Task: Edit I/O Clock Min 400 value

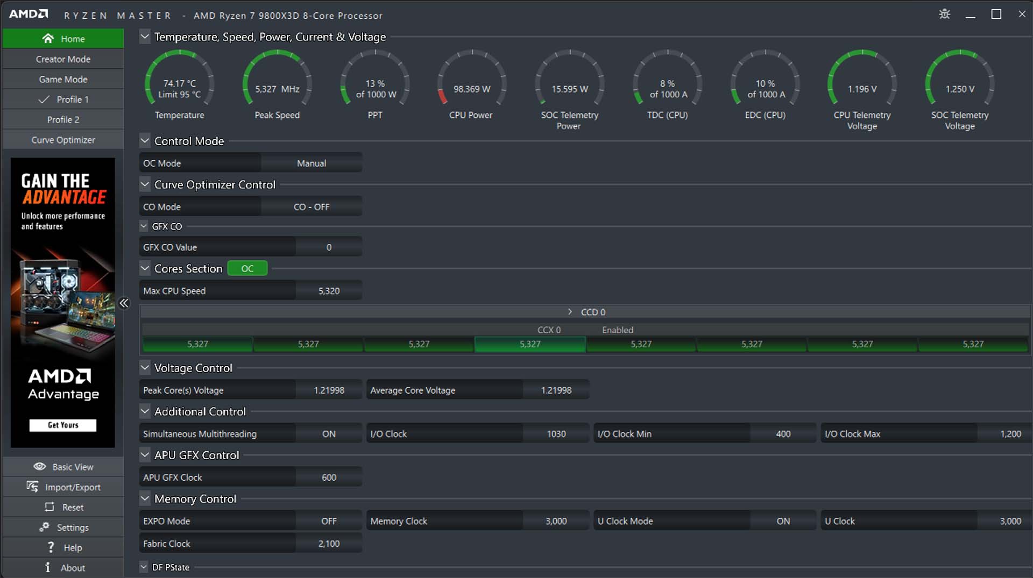Action: tap(783, 433)
